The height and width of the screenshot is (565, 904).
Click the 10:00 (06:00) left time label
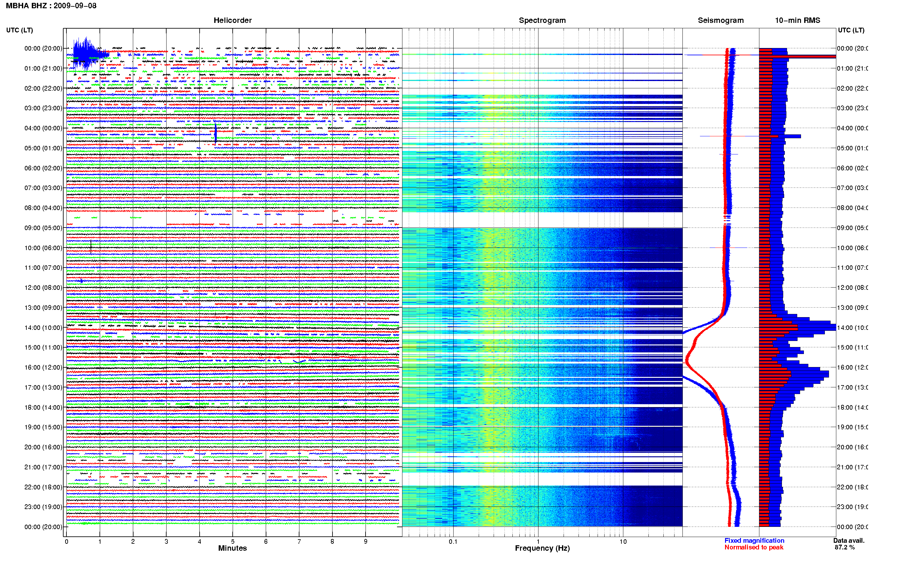coord(43,248)
